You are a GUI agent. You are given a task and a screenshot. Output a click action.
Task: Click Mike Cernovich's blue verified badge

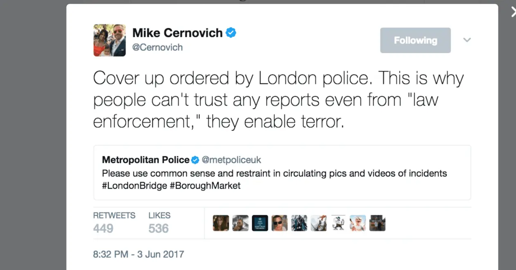(x=231, y=33)
